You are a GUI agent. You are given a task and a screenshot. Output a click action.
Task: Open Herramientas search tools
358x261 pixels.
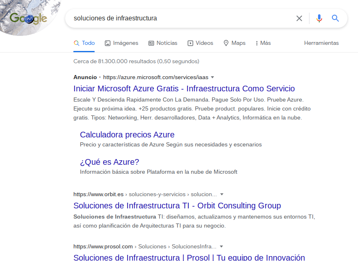point(321,43)
